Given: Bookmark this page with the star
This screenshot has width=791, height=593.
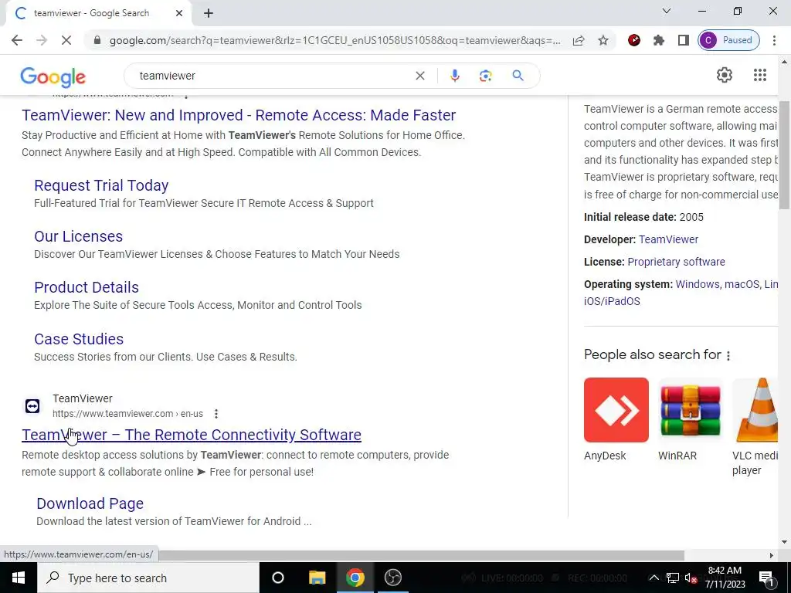Looking at the screenshot, I should [603, 40].
